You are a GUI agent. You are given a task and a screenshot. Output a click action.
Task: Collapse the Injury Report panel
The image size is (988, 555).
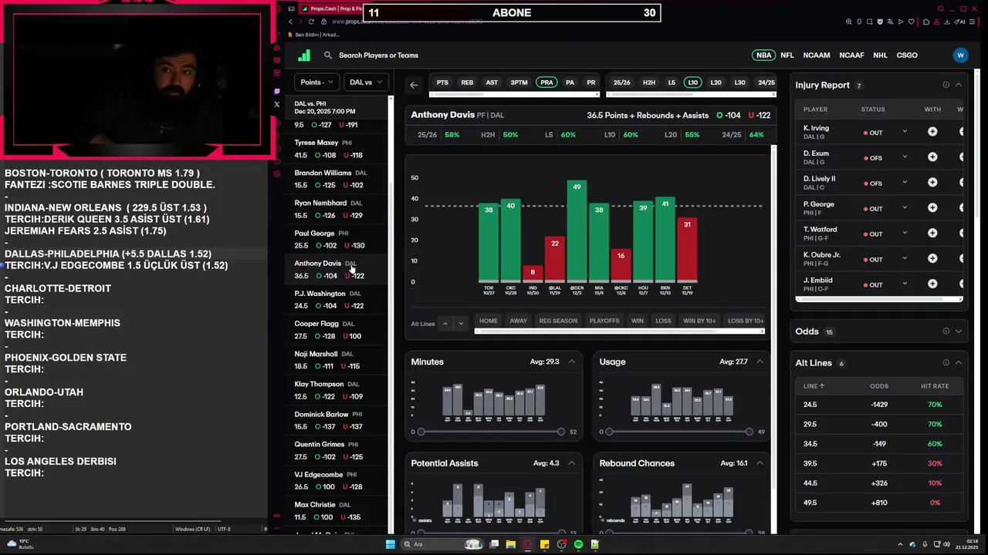point(959,85)
